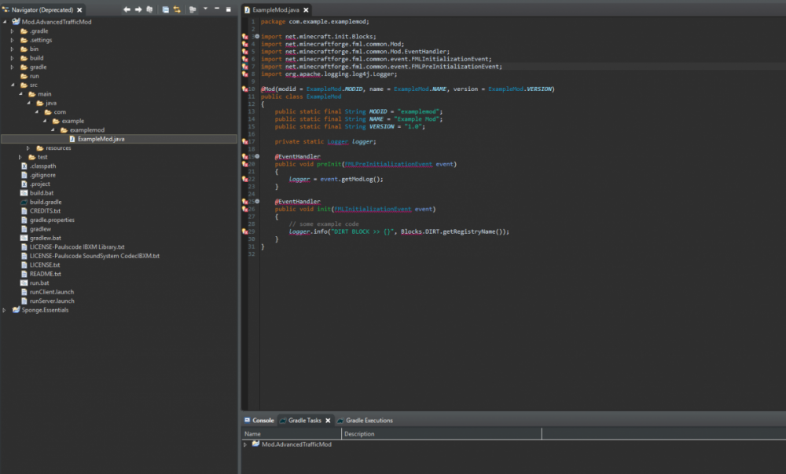
Task: Fold the imports block at line 3
Action: tap(257, 37)
